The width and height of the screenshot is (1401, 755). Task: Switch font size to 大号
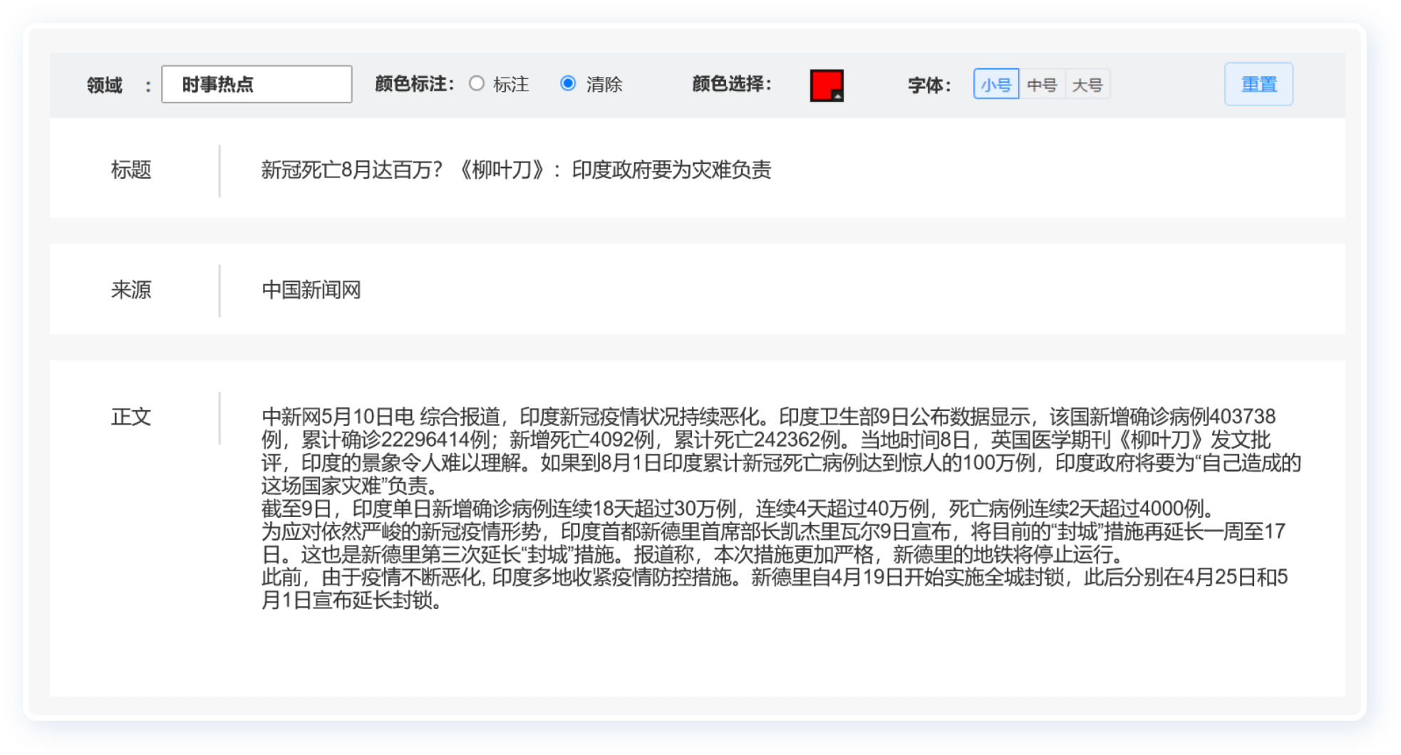click(x=1087, y=85)
